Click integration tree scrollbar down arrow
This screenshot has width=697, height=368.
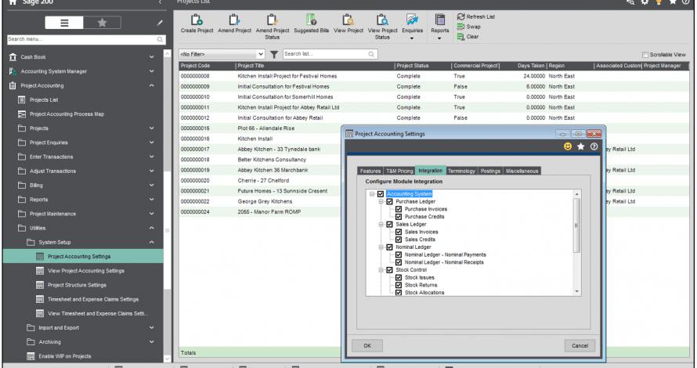tap(577, 291)
